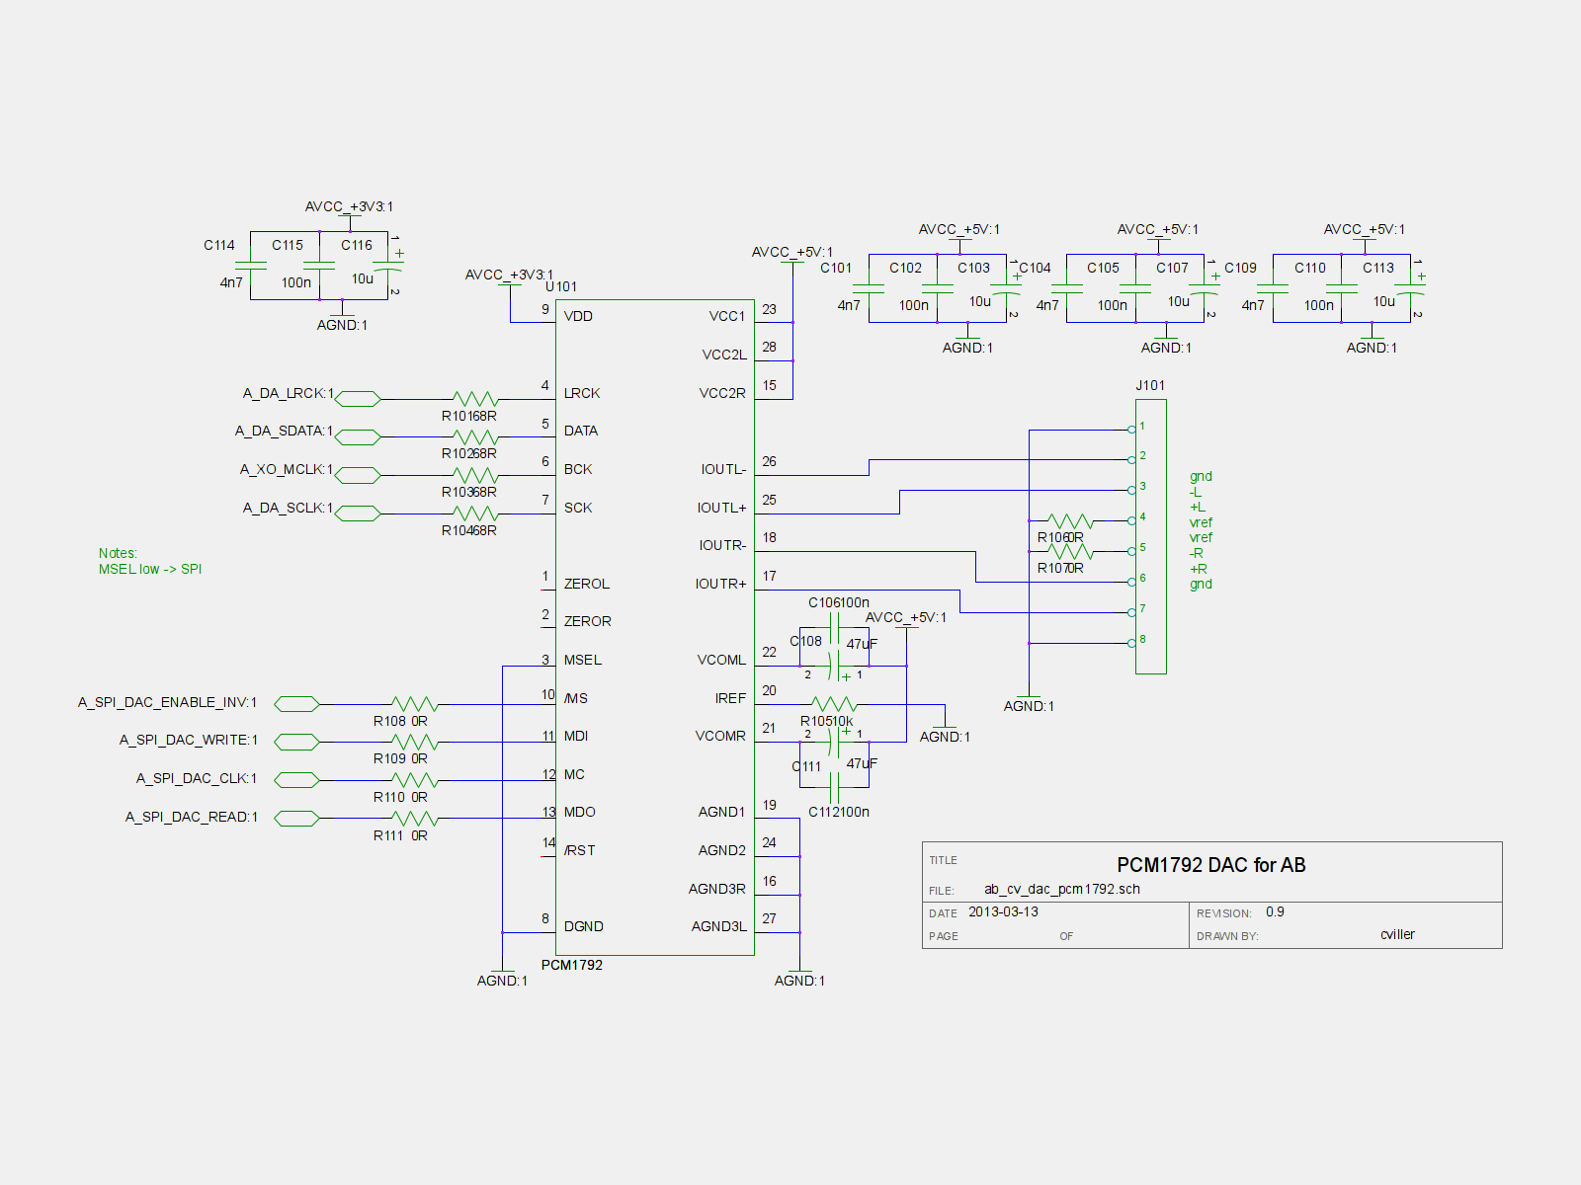Select the J101 connector body
Screen dimensions: 1581x1185
click(x=1151, y=536)
